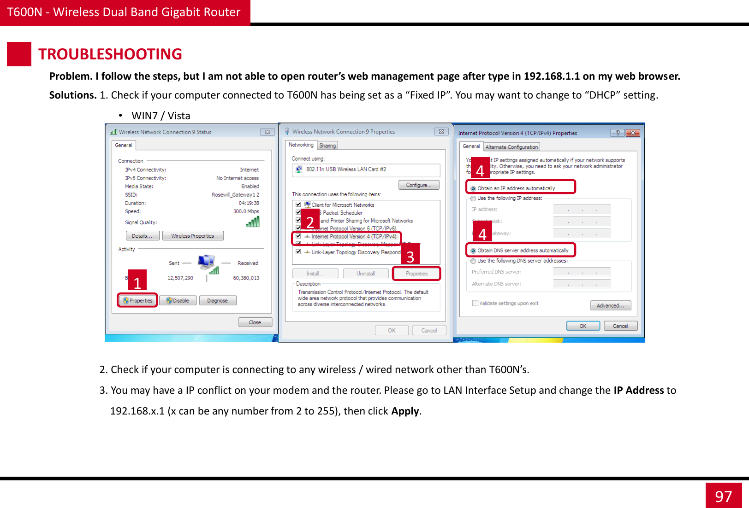Click adapter icon beside 802.11n USB Wireless LAN
This screenshot has width=749, height=508.
point(299,169)
